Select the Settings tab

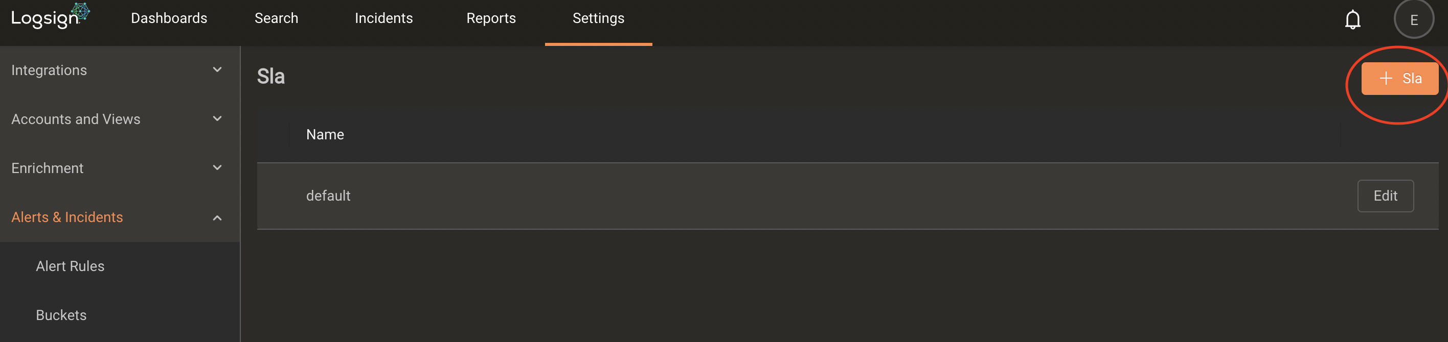pos(598,18)
